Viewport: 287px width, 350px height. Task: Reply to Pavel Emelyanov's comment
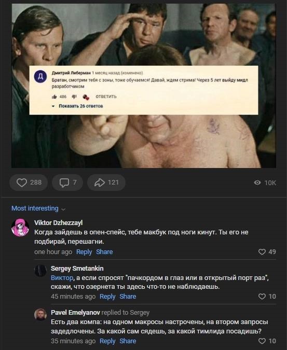pyautogui.click(x=107, y=341)
